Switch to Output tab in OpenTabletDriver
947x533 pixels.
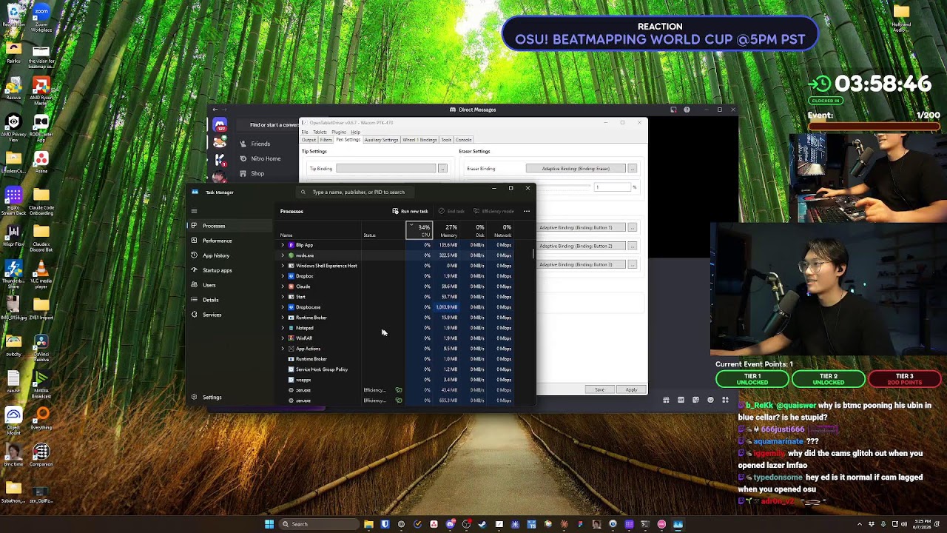click(309, 140)
